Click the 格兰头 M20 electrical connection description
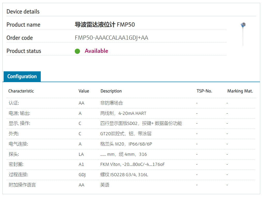The width and height of the screenshot is (262, 197). click(x=126, y=144)
